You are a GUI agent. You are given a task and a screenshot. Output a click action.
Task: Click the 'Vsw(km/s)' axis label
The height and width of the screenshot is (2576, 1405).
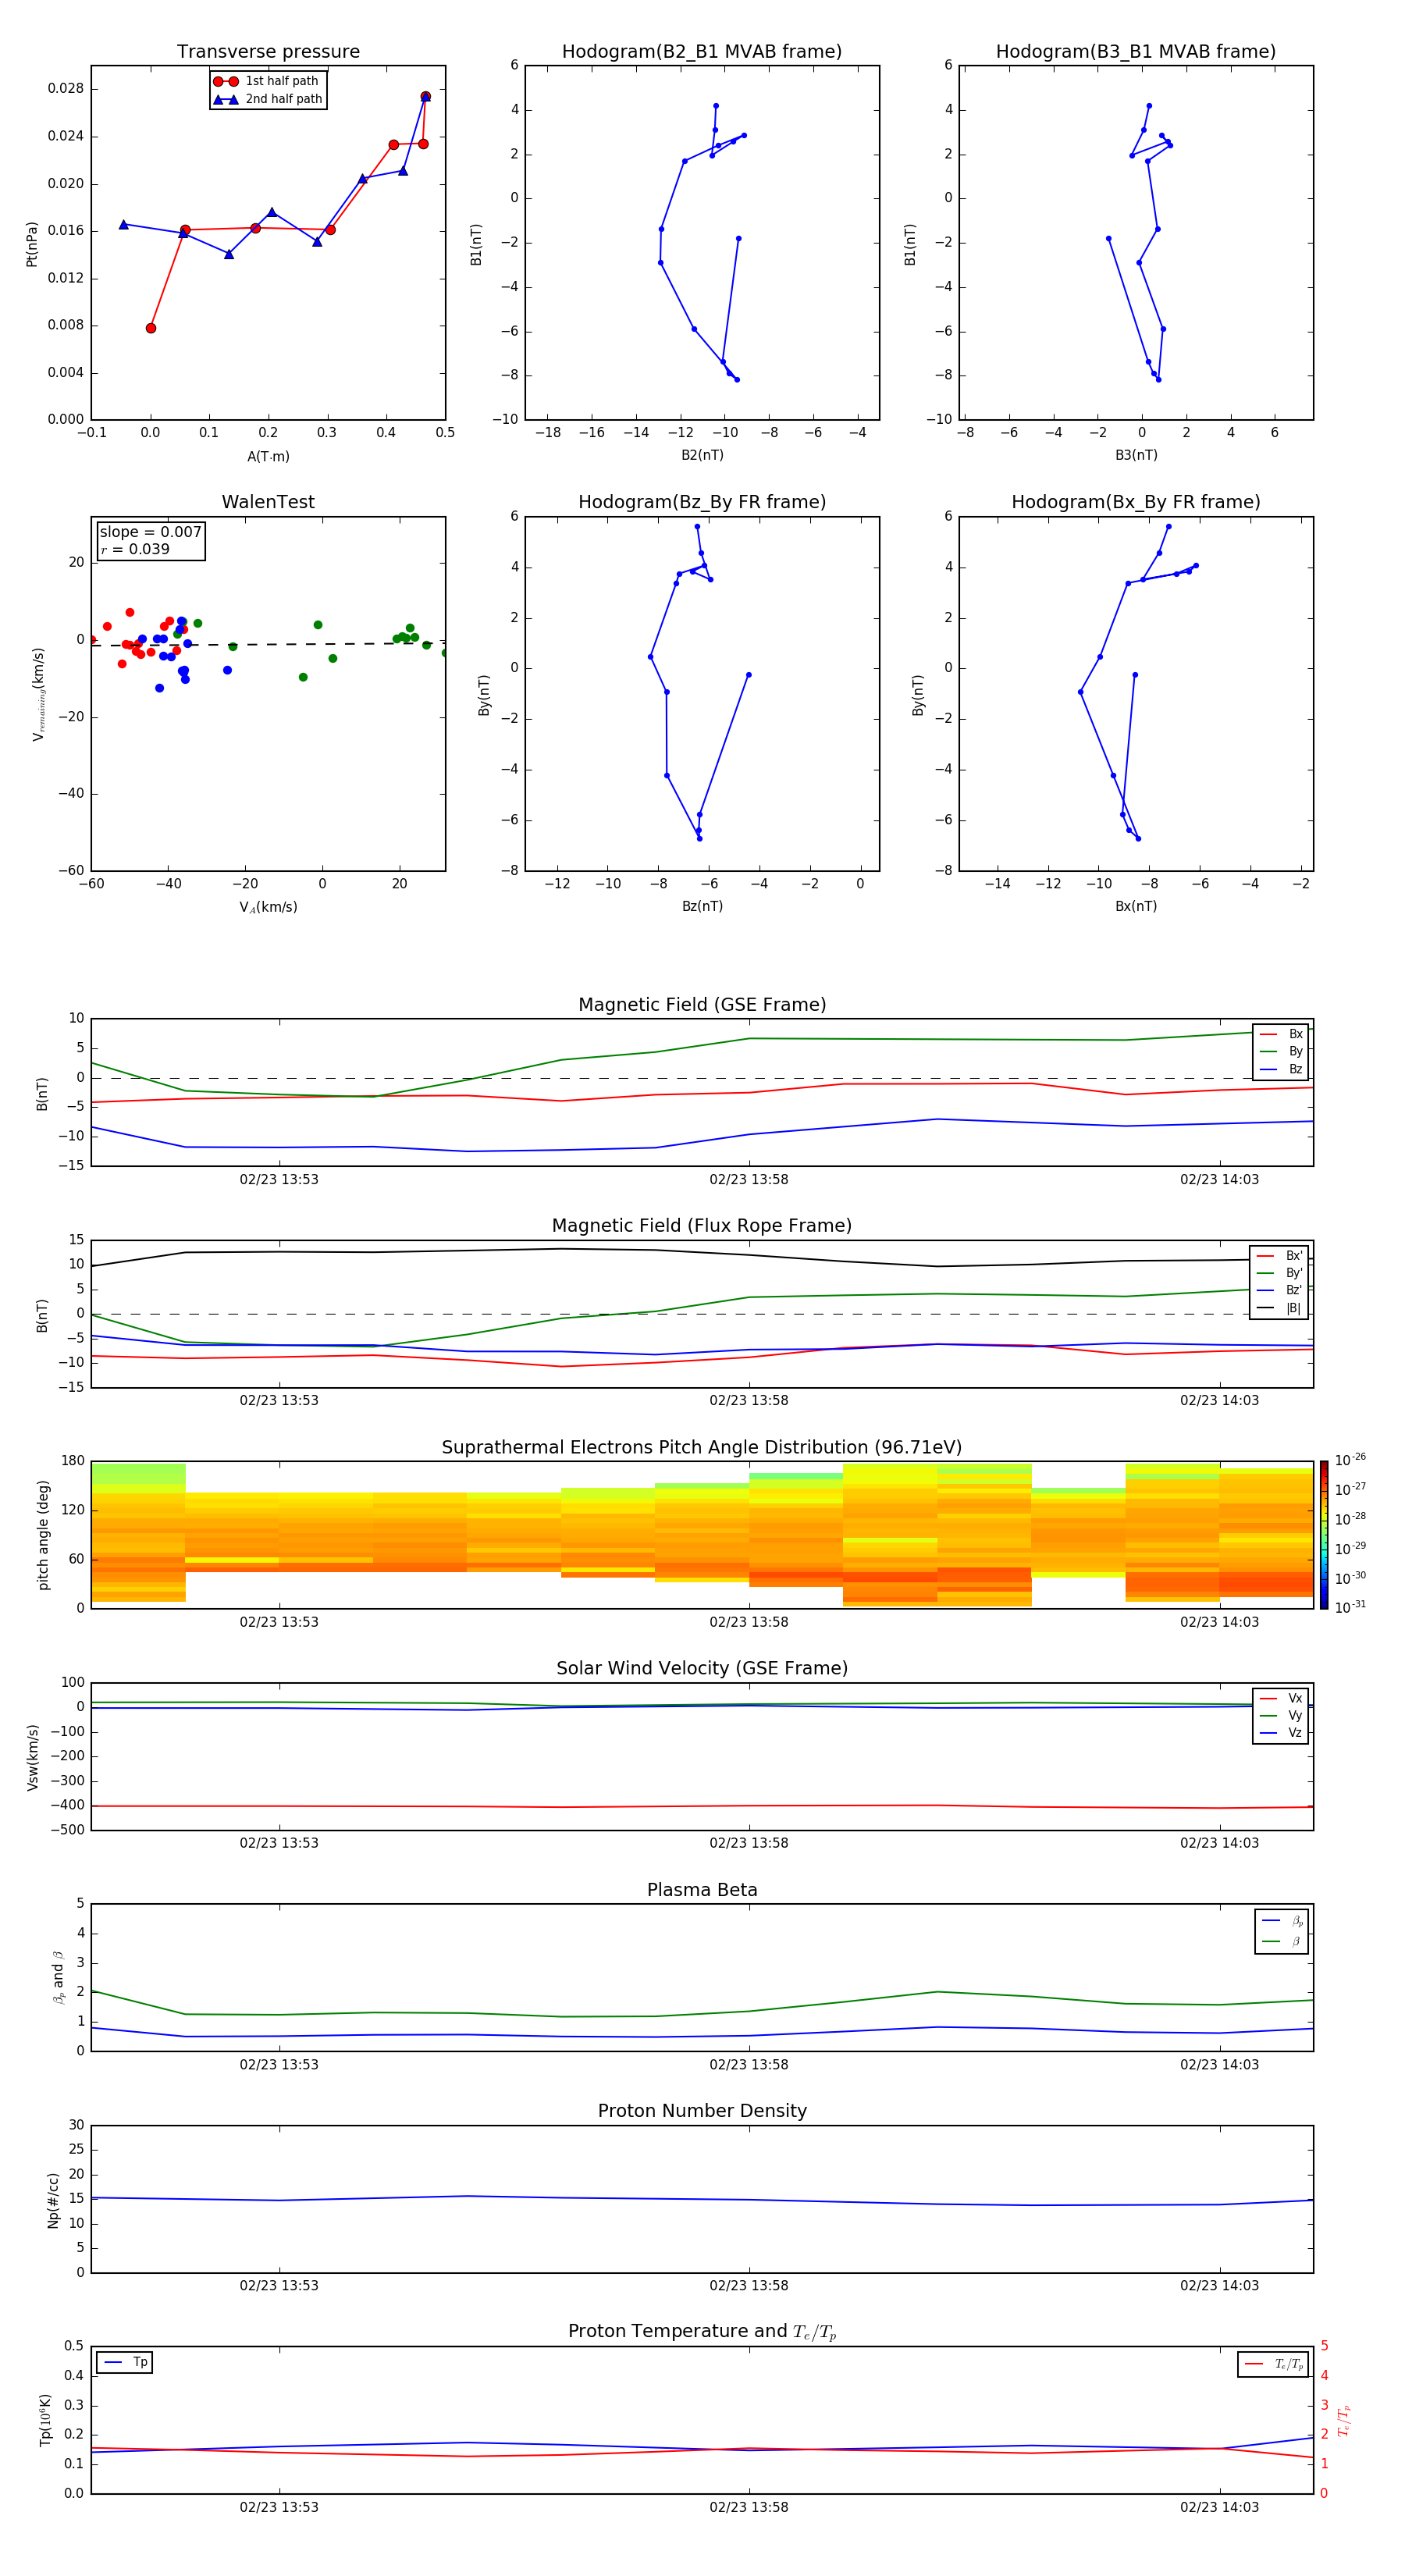pyautogui.click(x=32, y=1757)
